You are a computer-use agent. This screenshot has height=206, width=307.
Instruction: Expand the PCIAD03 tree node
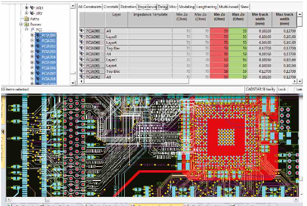coord(32,51)
